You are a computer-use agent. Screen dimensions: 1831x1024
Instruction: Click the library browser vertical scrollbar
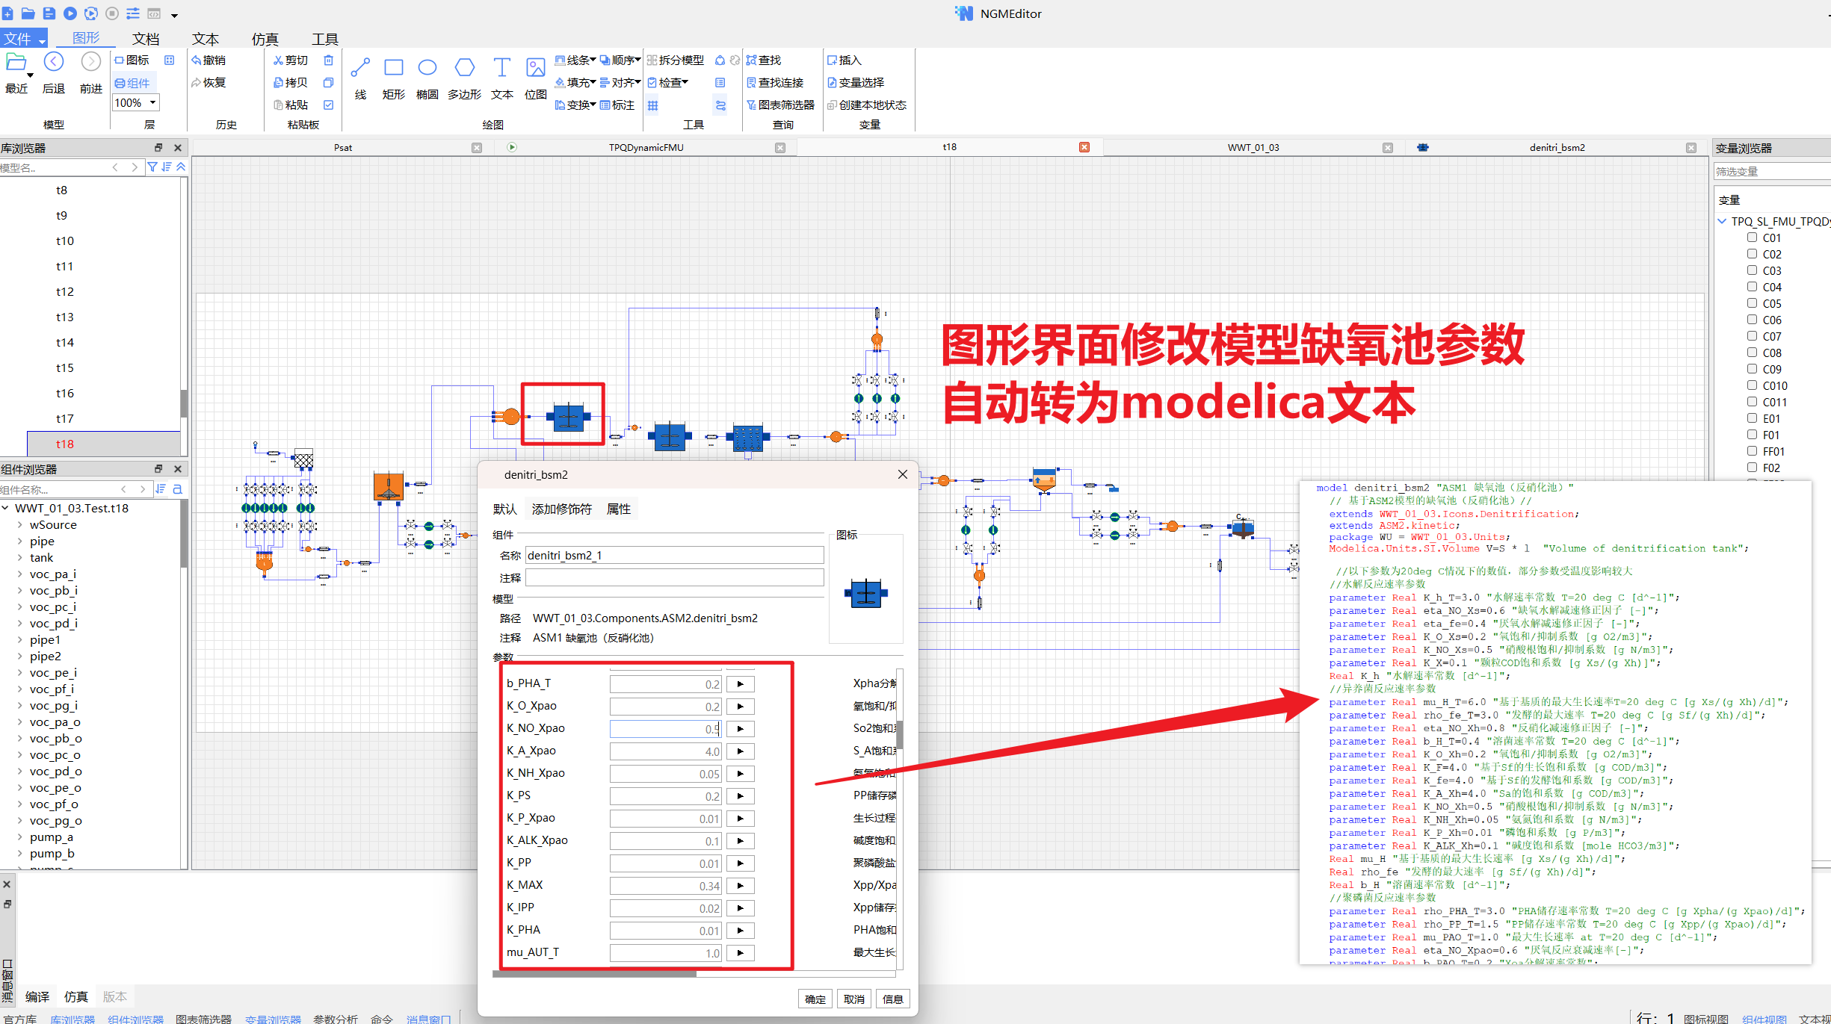(x=184, y=403)
